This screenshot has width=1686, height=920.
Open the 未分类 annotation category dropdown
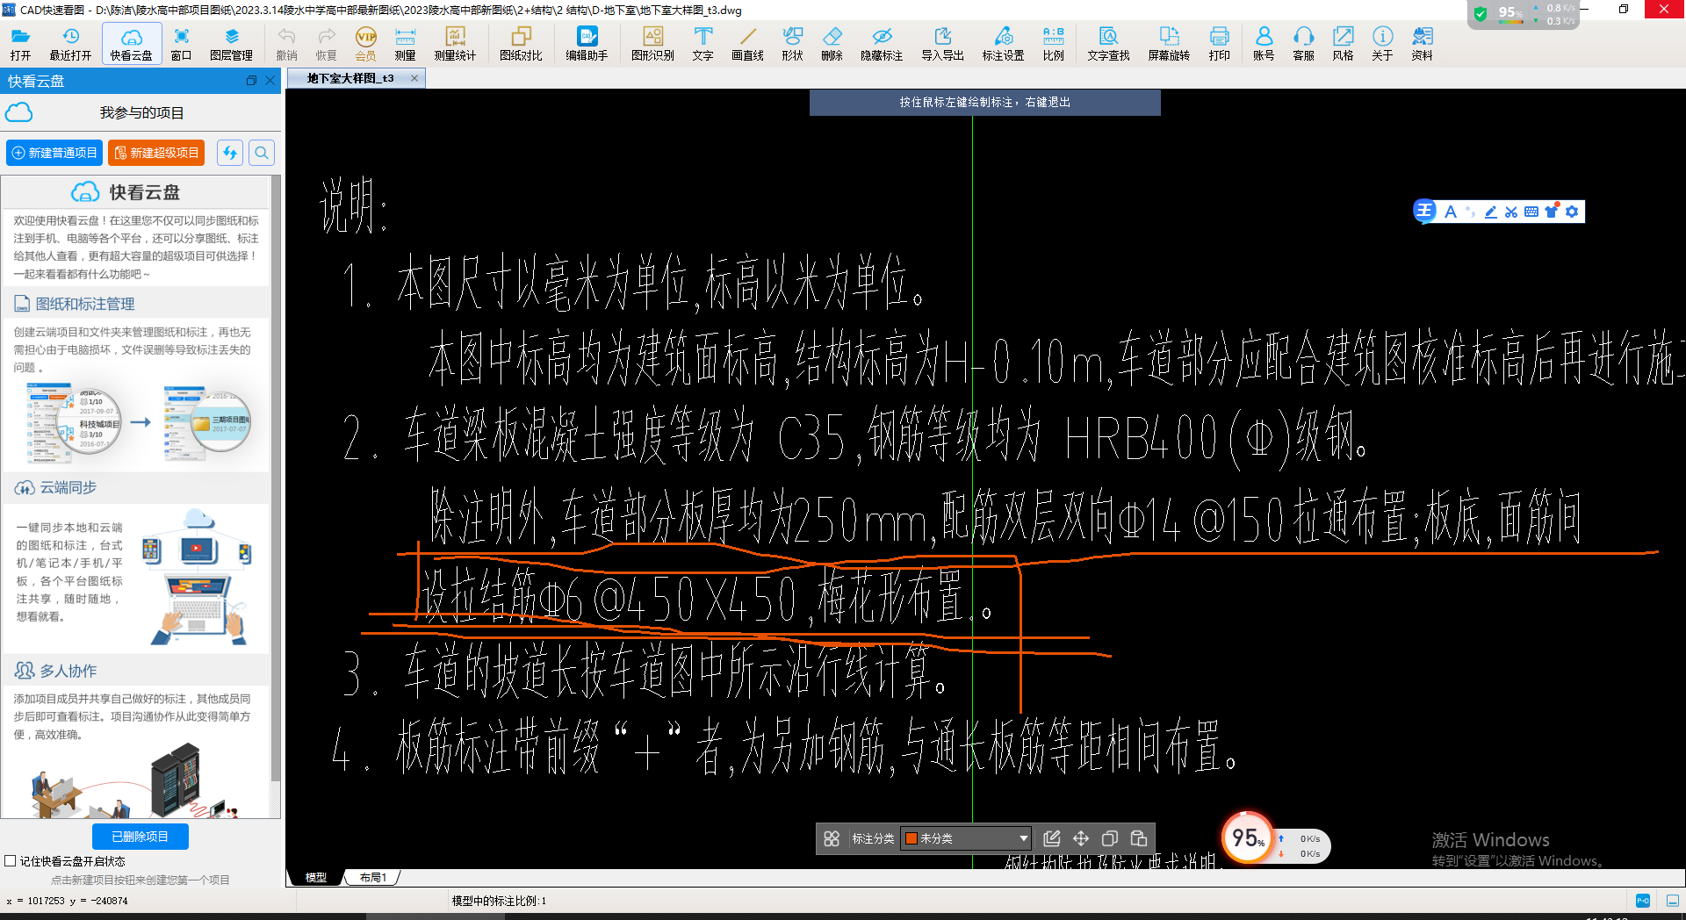(966, 838)
